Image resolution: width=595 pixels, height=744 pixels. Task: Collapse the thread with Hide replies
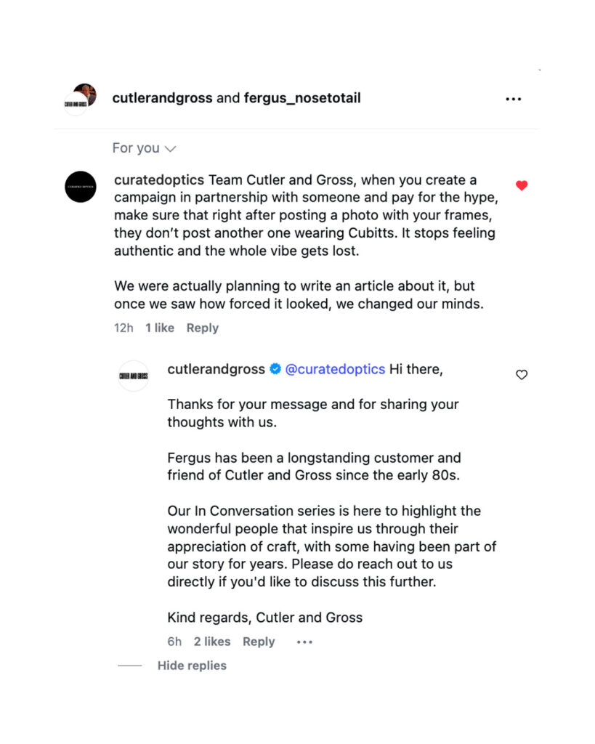pos(192,666)
